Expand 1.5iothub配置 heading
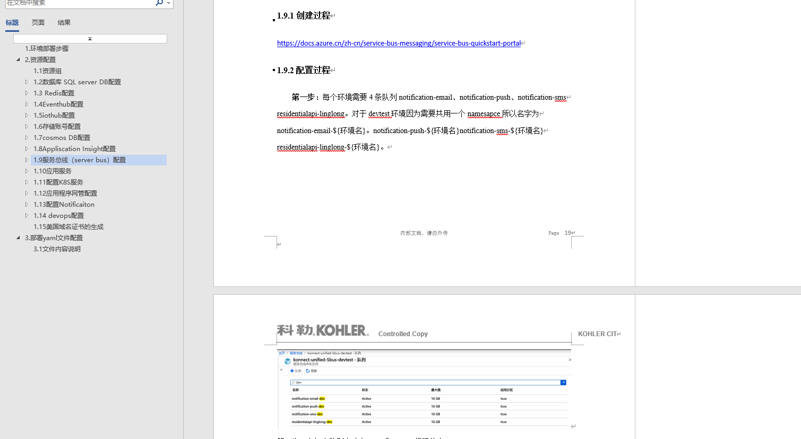 27,116
